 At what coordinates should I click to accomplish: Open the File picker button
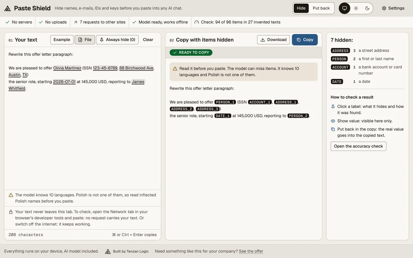(85, 40)
